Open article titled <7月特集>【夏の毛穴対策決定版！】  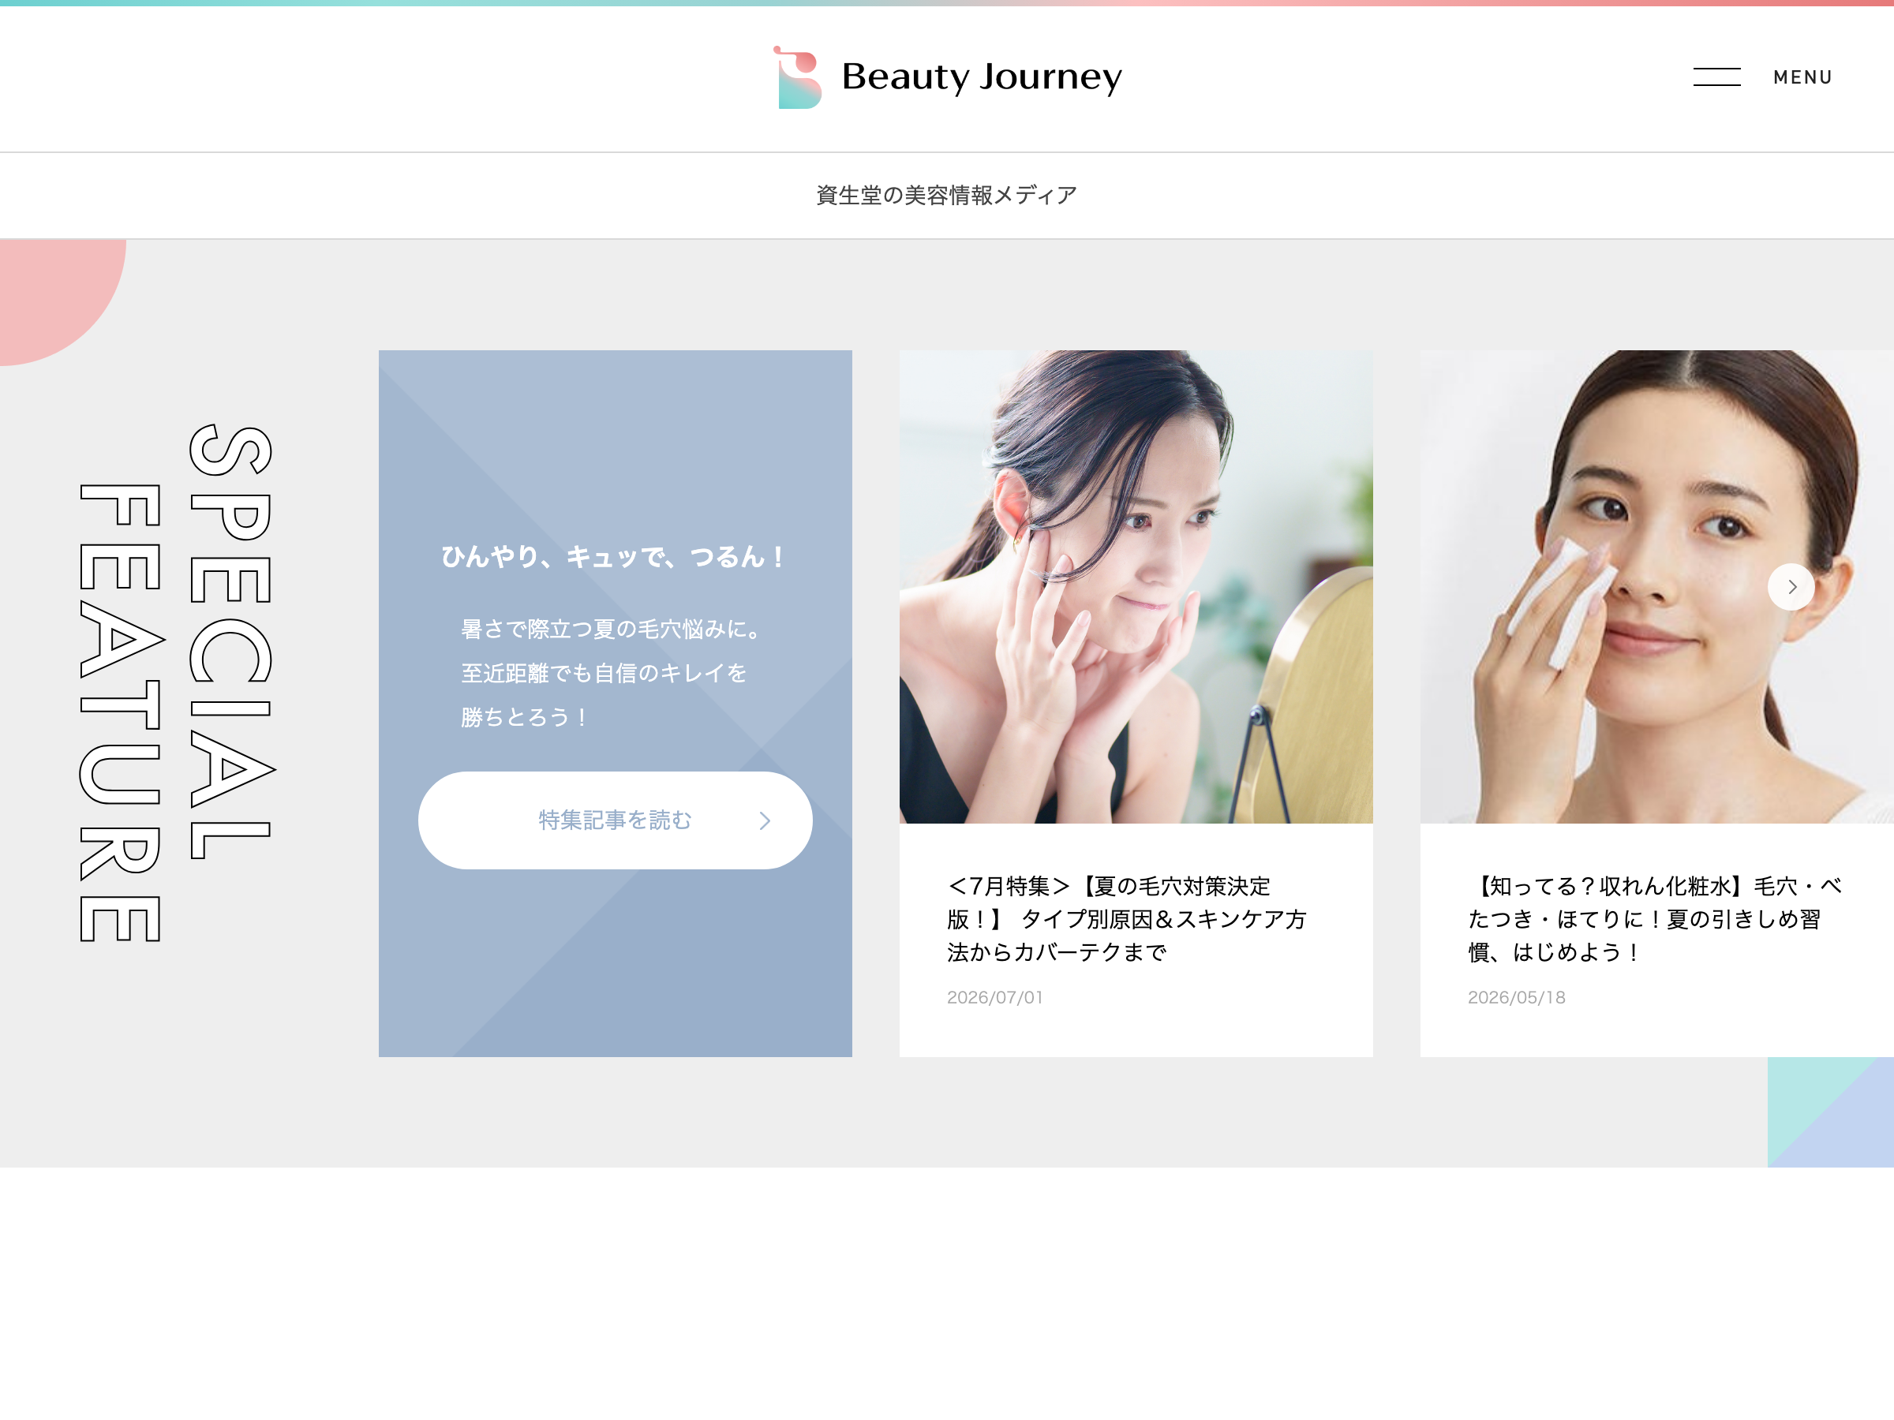pyautogui.click(x=1126, y=918)
